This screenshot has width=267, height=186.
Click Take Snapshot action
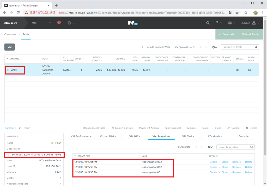pyautogui.click(x=173, y=128)
